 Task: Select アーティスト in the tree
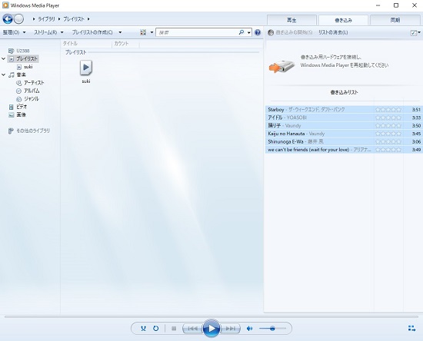click(34, 83)
